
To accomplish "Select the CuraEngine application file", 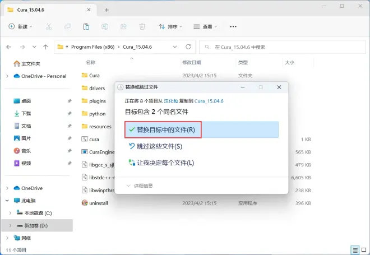I will (98, 152).
